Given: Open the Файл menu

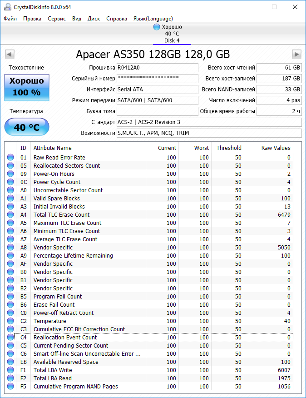Looking at the screenshot, I should coord(10,19).
